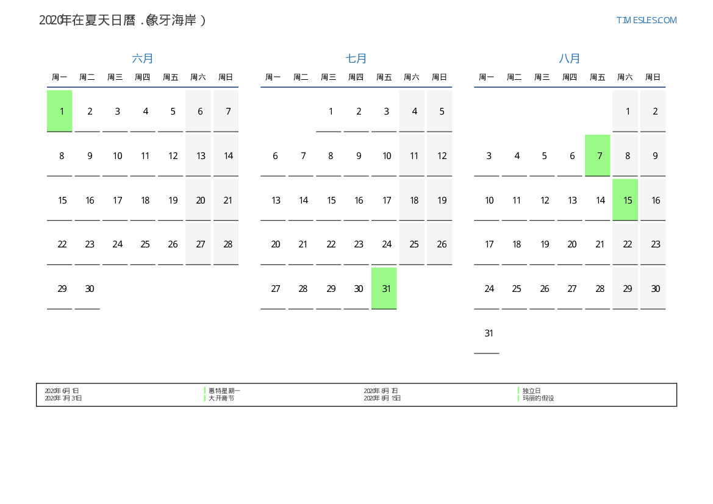This screenshot has height=504, width=713.
Task: Select 玛丽的假设 legend entry
Action: coord(538,398)
